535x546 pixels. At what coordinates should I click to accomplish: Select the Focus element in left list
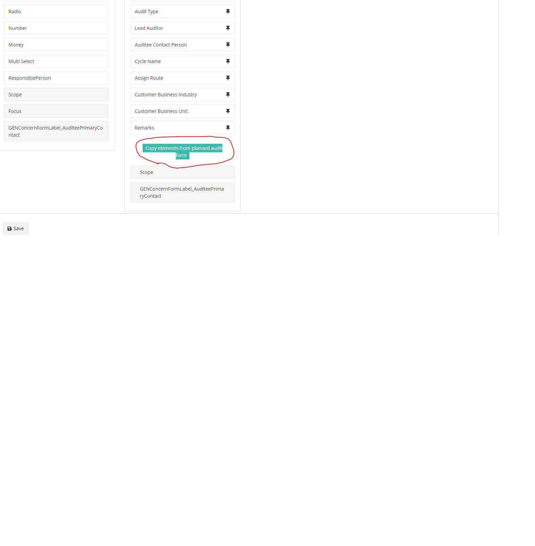56,111
